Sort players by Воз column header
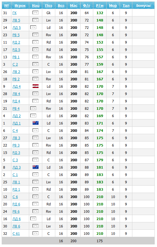Viewport: 157px width, 247px height. point(61,5)
